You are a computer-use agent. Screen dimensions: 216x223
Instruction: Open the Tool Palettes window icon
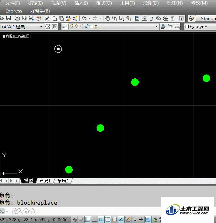point(151,18)
